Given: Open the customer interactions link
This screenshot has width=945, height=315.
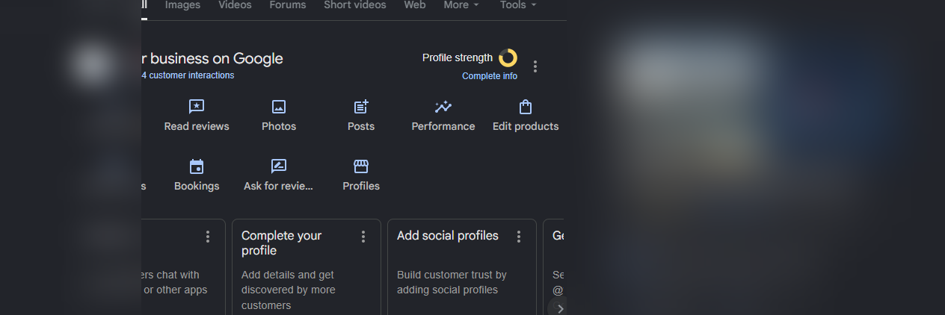Looking at the screenshot, I should 188,75.
